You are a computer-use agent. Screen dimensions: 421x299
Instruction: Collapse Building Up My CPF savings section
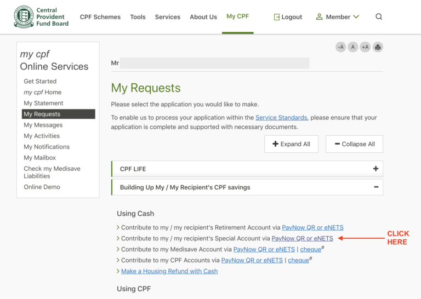click(x=376, y=187)
